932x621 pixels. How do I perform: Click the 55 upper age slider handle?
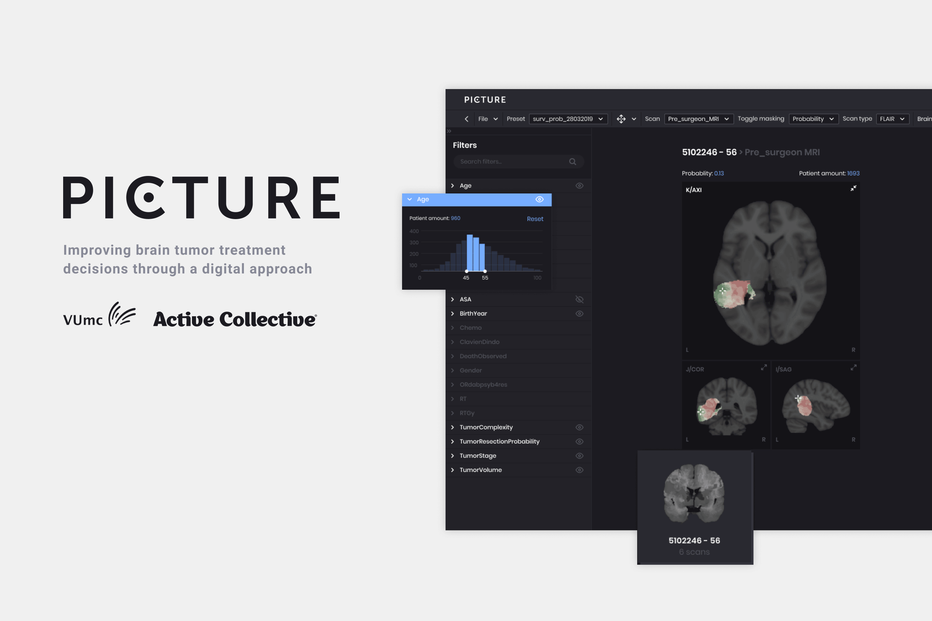[485, 271]
